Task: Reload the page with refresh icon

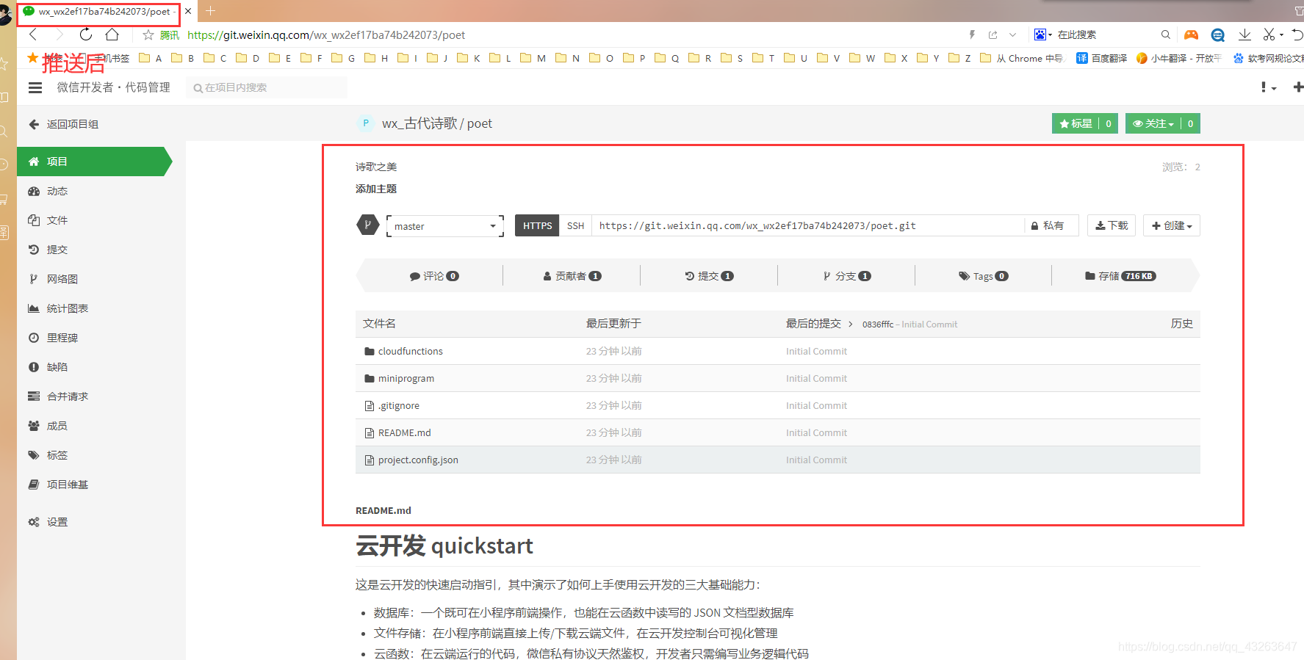Action: [x=86, y=35]
